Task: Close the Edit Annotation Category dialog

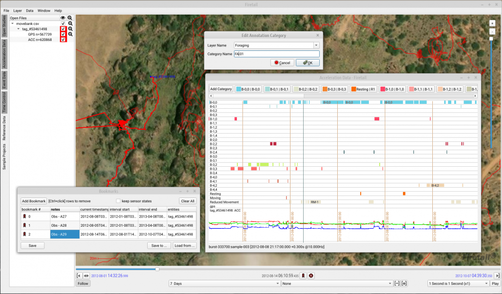Action: pyautogui.click(x=318, y=35)
